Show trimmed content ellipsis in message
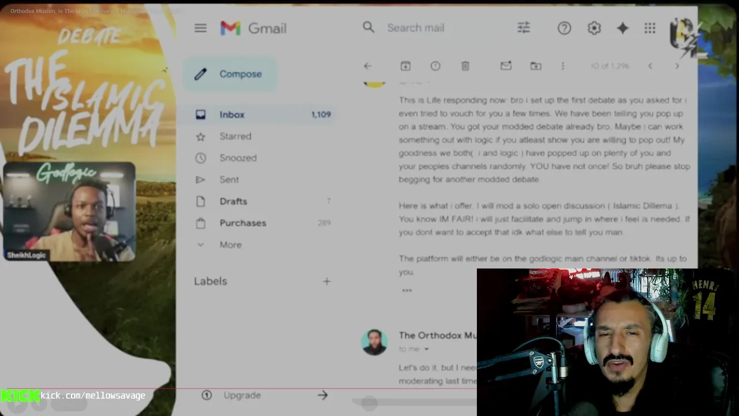Viewport: 739px width, 416px height. point(407,290)
